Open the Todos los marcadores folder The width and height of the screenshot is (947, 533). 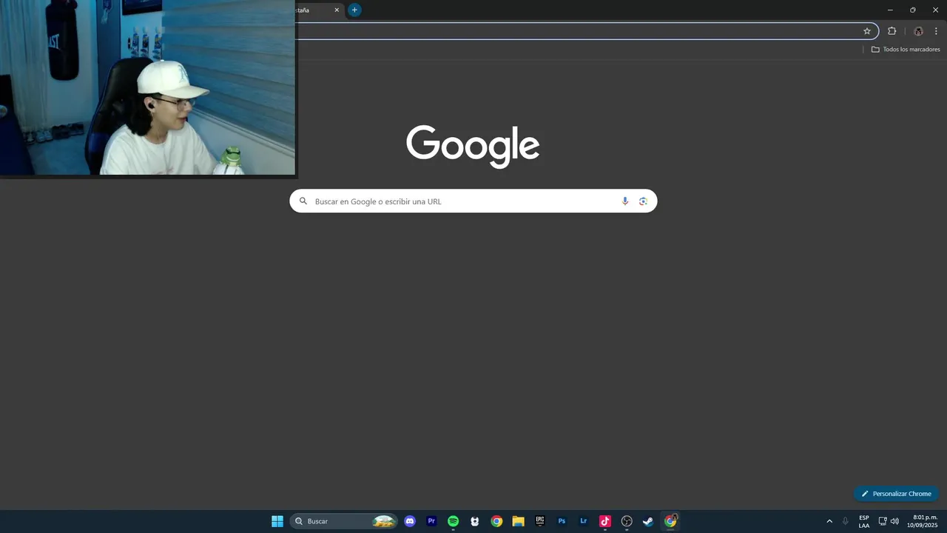(906, 50)
